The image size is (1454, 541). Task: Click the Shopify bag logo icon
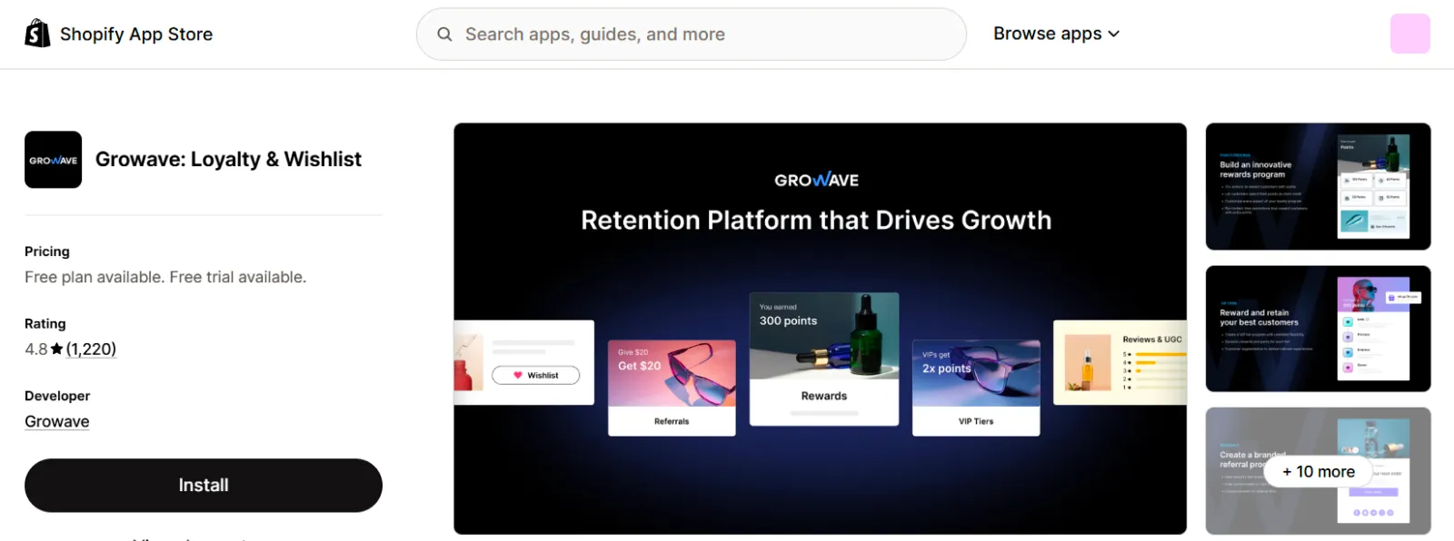(x=37, y=34)
